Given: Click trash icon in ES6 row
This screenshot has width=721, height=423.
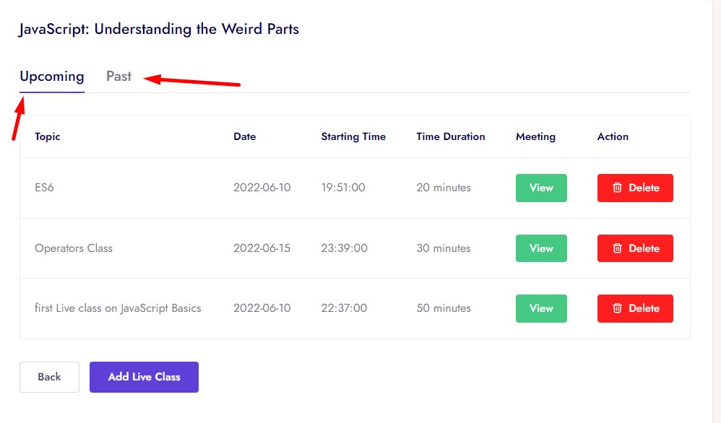Looking at the screenshot, I should pos(617,188).
